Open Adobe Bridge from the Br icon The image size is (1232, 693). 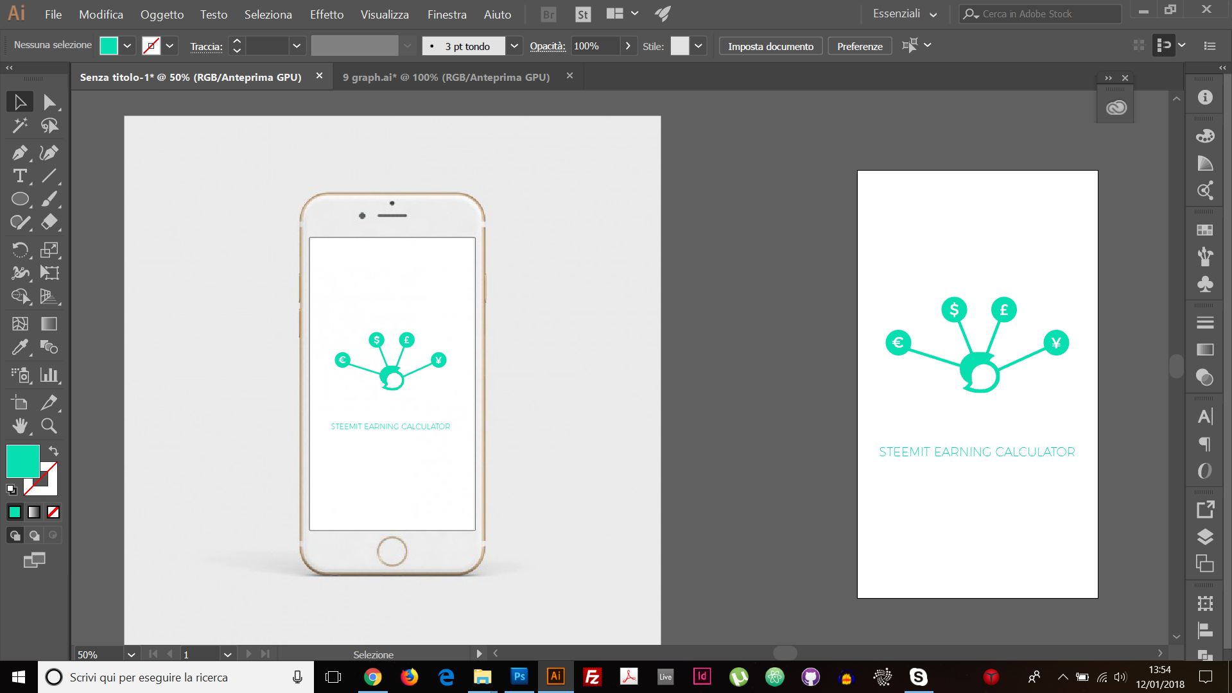coord(548,14)
